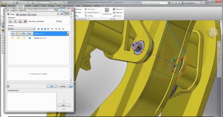Open second-edge feature dropdown of Cylinder 1 x 5
This screenshot has height=117, width=223.
coord(27,34)
